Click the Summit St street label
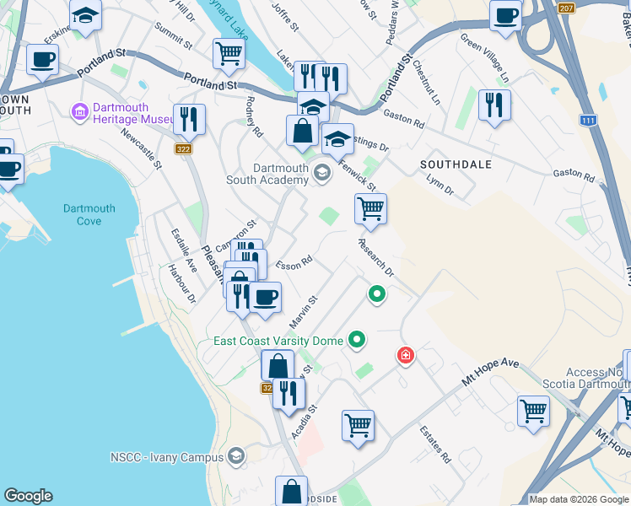631x506 pixels. pyautogui.click(x=174, y=35)
